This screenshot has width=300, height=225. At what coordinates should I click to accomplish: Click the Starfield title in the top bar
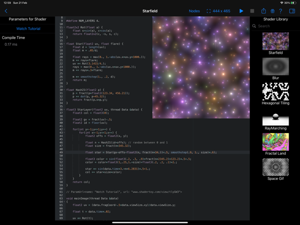tap(150, 11)
